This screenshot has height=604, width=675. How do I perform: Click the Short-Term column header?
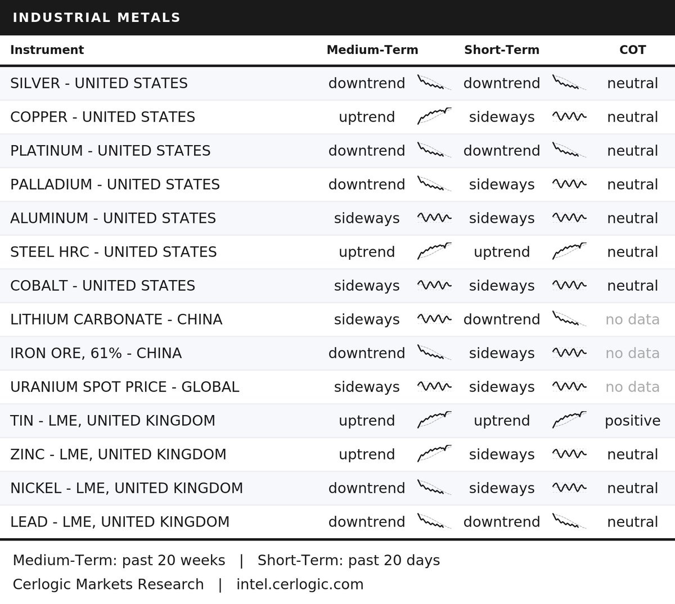[x=502, y=49]
